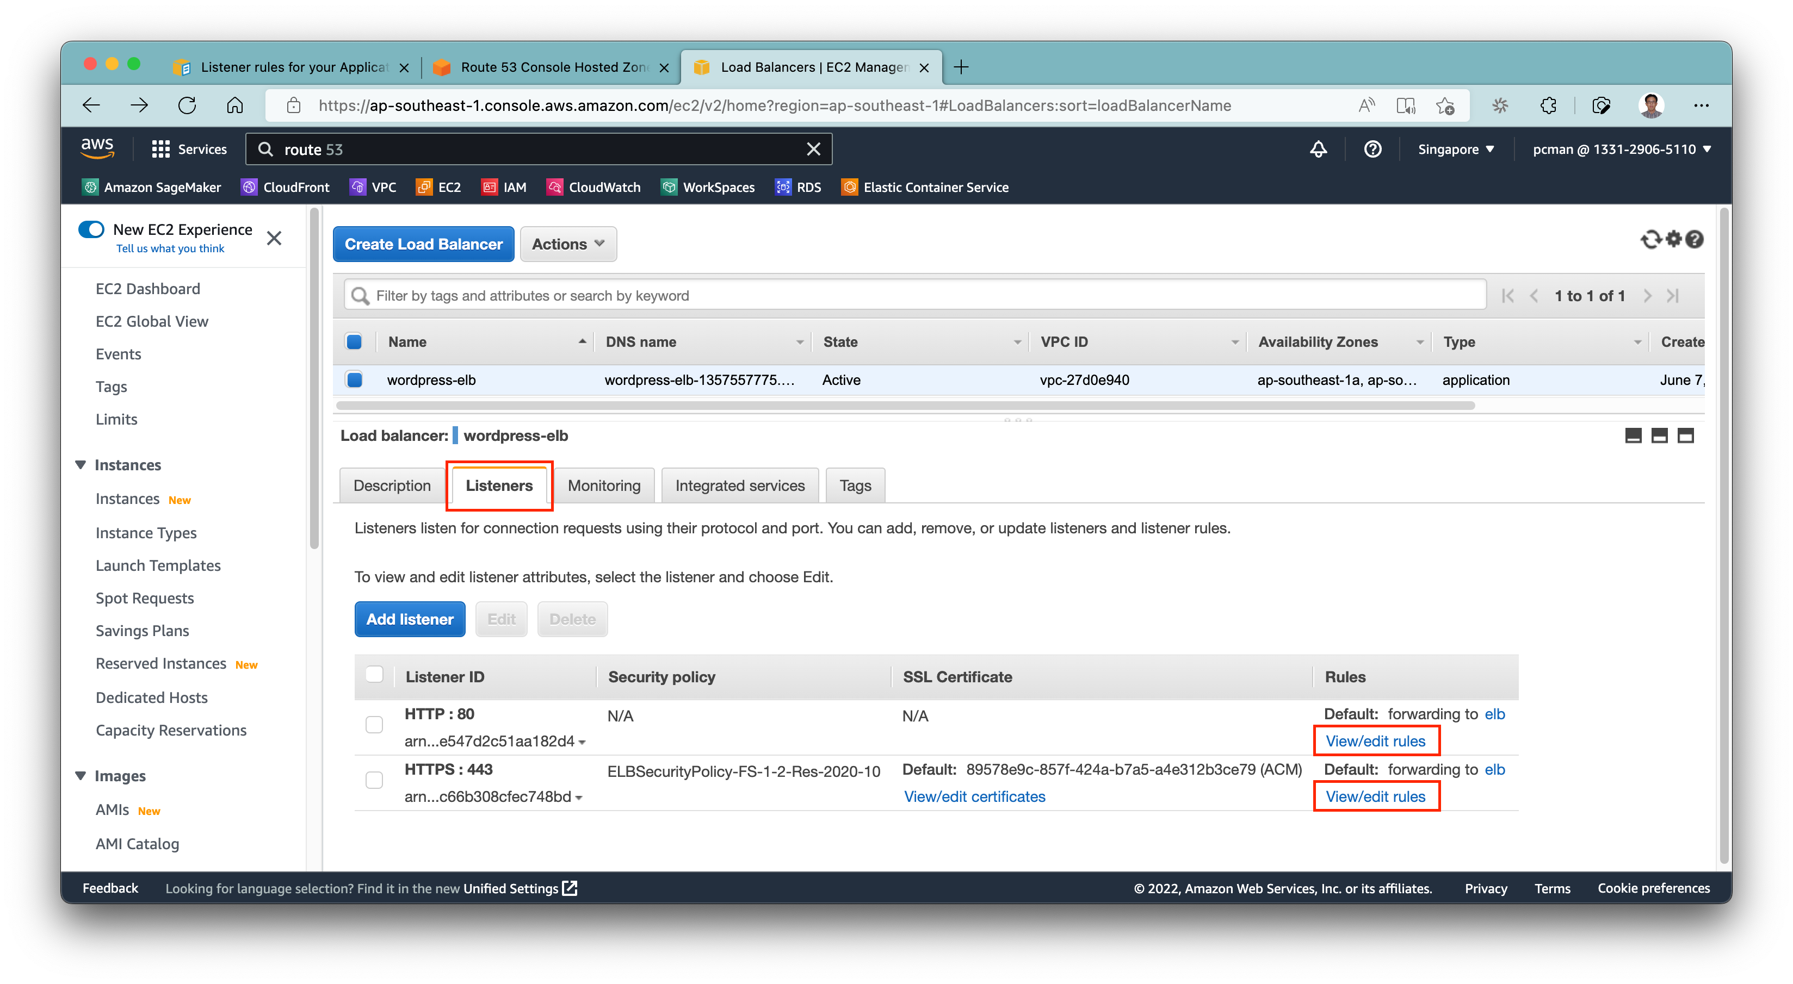Image resolution: width=1793 pixels, height=984 pixels.
Task: Close the New EC2 Experience banner
Action: click(x=274, y=239)
